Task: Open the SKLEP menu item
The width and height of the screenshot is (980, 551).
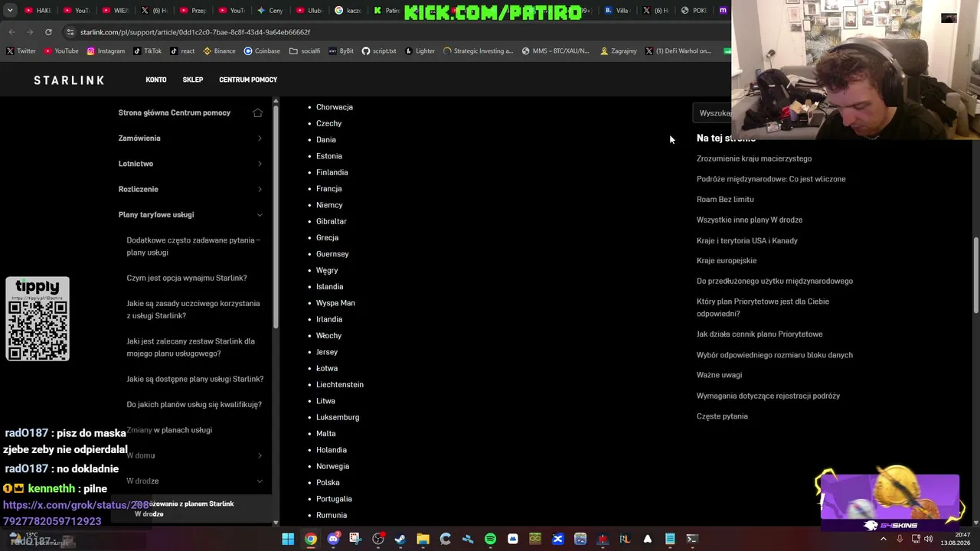Action: tap(193, 80)
